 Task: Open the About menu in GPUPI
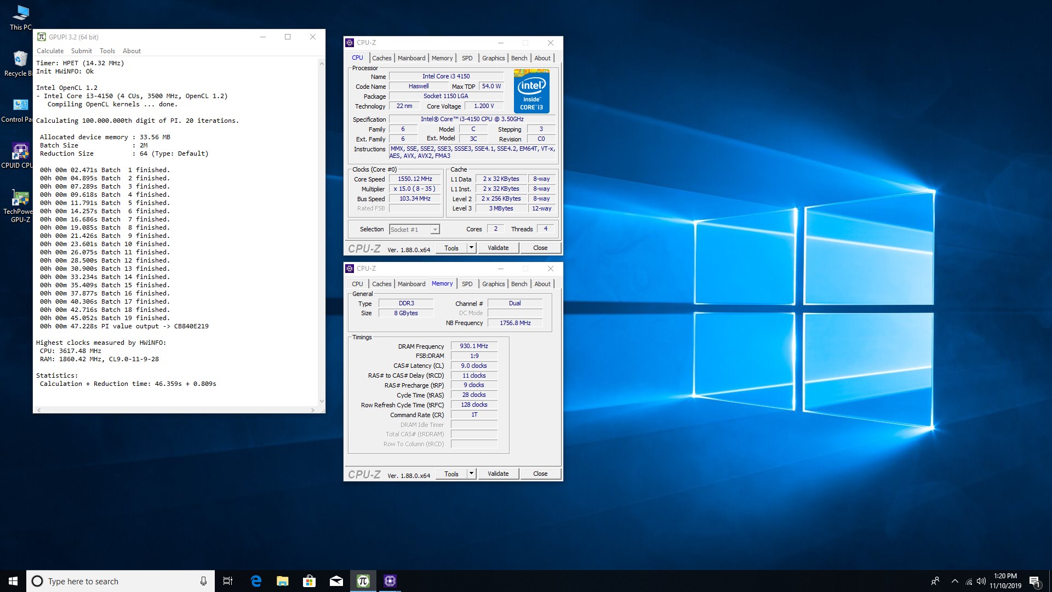pyautogui.click(x=131, y=51)
